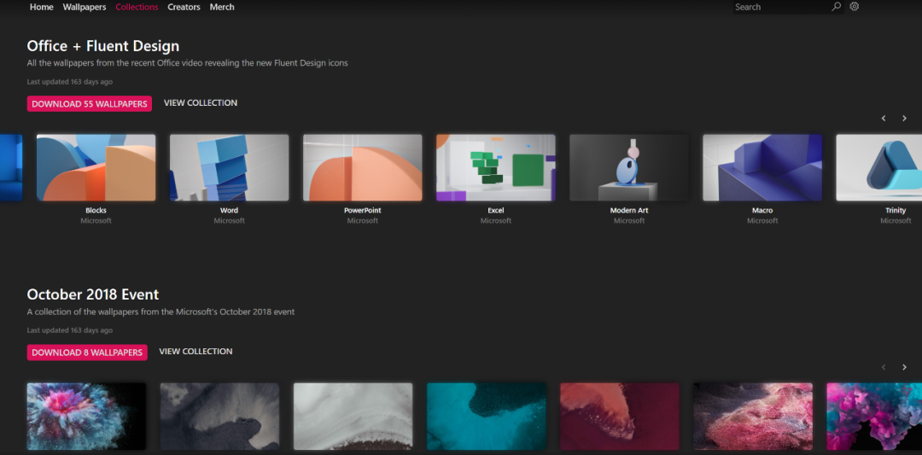
Task: Click the Modern Art wallpaper title
Action: coord(629,211)
